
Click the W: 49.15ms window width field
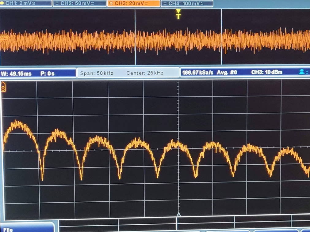[16, 73]
